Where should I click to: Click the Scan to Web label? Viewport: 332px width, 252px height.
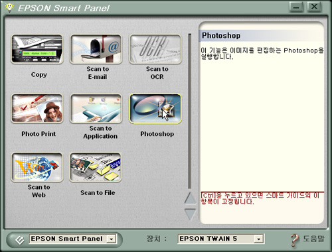[39, 191]
